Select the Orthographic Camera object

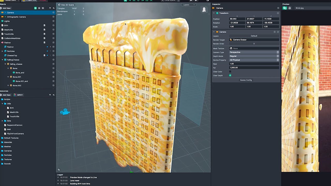tap(16, 17)
